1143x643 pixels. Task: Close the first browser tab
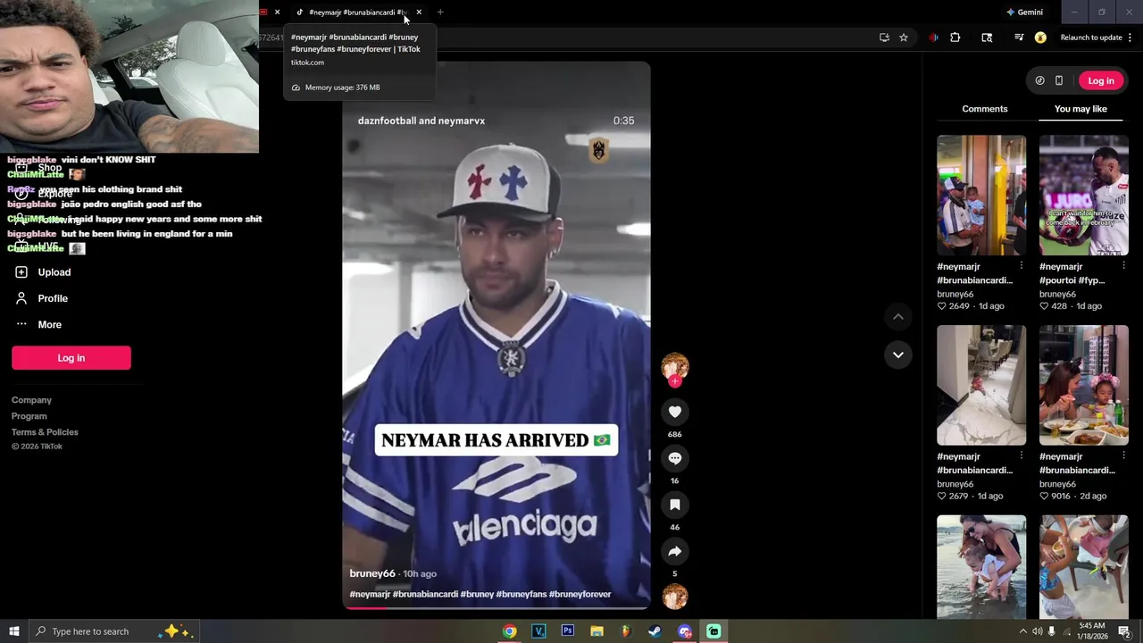tap(277, 13)
